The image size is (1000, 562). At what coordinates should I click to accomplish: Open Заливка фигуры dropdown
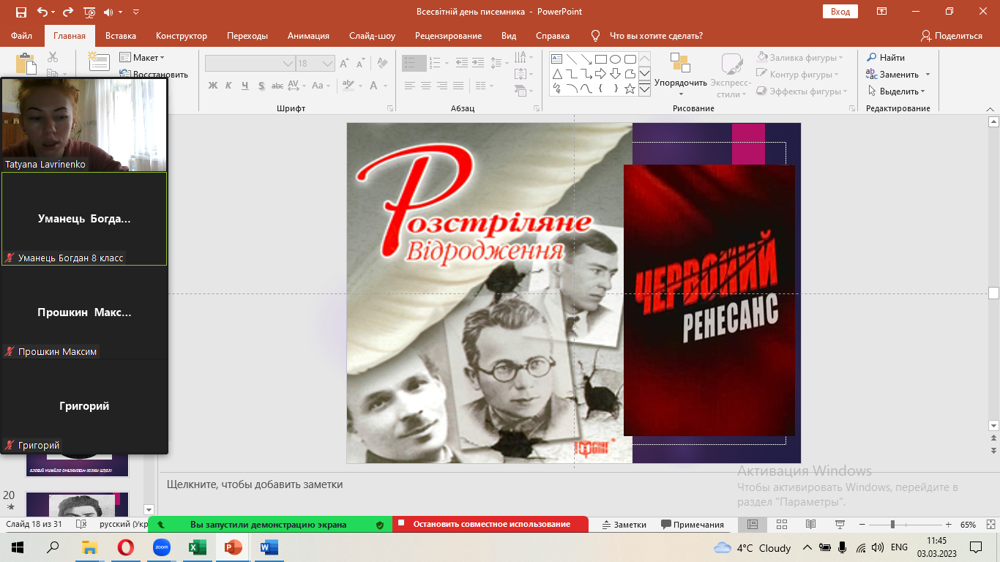coord(800,57)
